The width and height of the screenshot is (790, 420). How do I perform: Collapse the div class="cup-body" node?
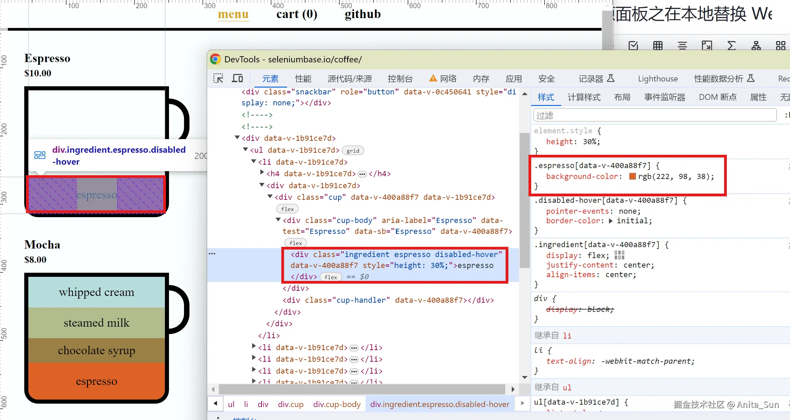278,220
